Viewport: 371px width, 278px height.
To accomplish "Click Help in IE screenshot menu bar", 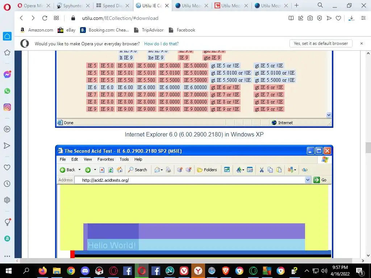I will [138, 159].
